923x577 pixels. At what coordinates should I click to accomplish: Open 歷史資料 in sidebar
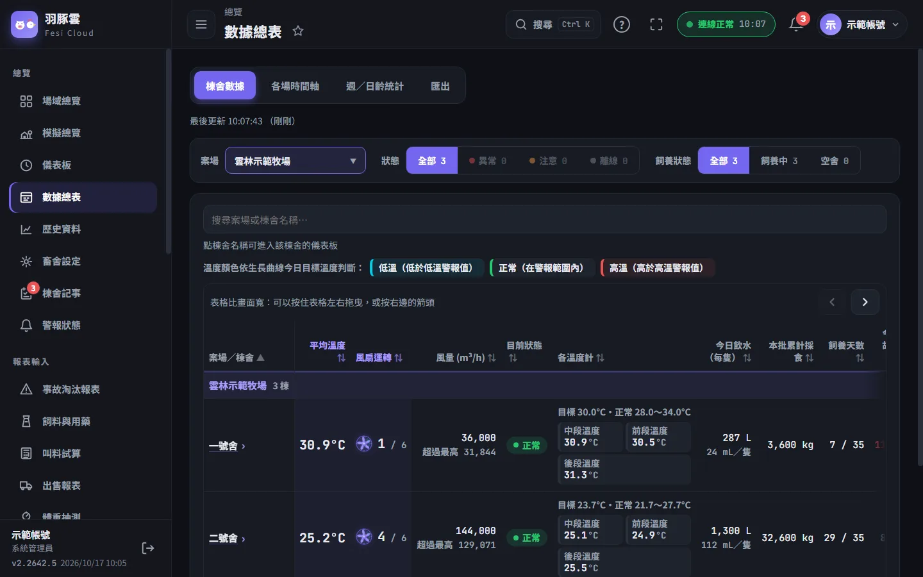click(x=83, y=230)
